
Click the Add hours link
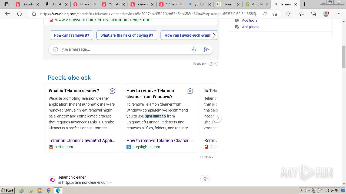point(250,20)
